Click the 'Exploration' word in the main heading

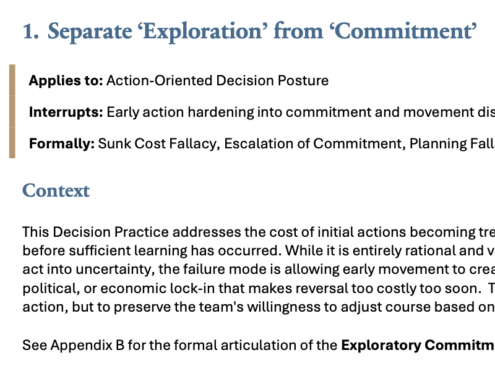[x=214, y=31]
